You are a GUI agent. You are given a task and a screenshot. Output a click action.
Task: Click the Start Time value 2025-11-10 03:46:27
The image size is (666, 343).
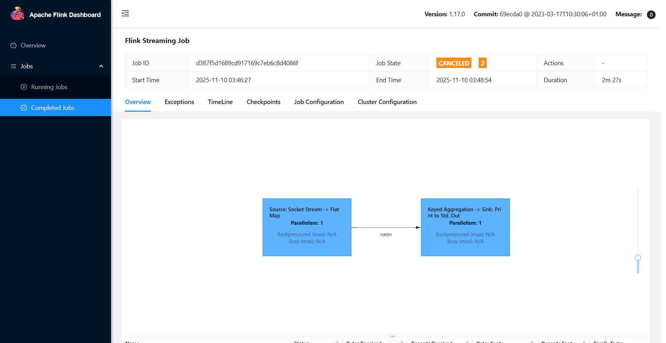[x=223, y=80]
